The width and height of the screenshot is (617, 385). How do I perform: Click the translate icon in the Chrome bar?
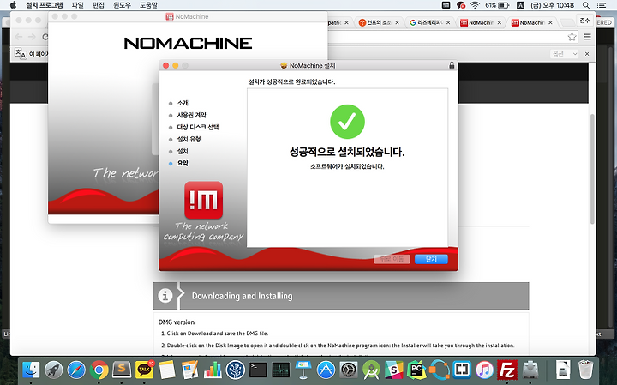coord(21,53)
